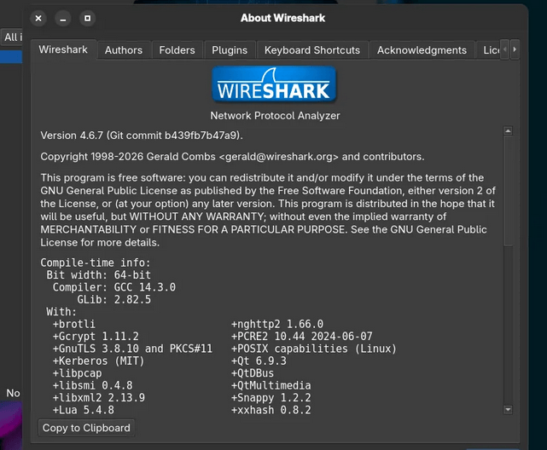The width and height of the screenshot is (547, 450).
Task: Click 'All i' text in background window
Action: [x=13, y=37]
